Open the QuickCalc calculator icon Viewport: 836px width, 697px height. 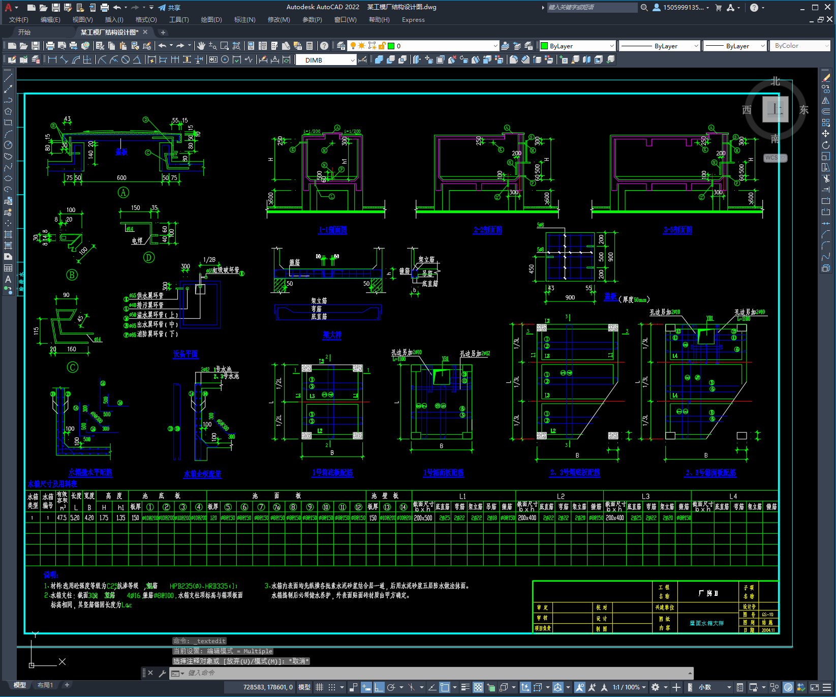(x=309, y=46)
